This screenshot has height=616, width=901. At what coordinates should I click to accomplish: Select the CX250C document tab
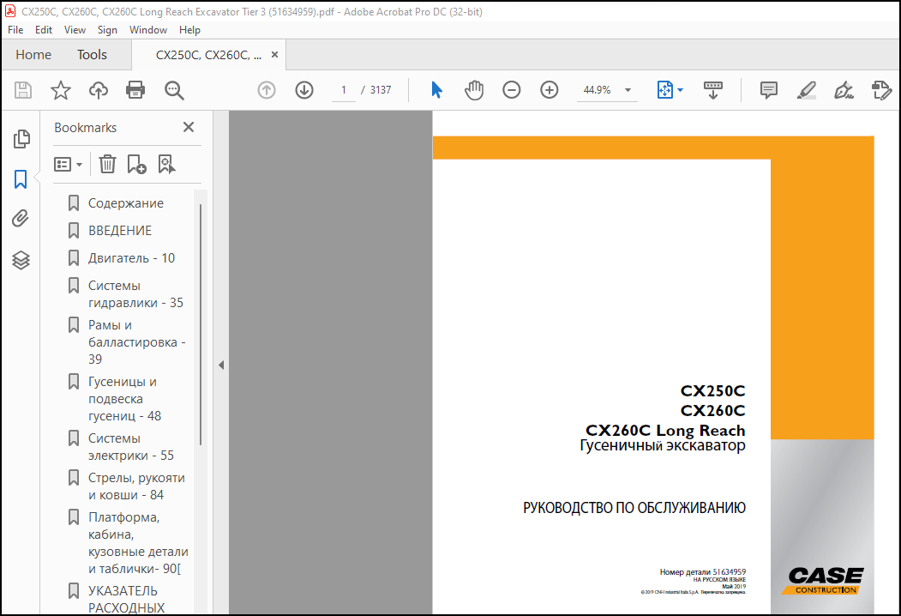coord(208,55)
